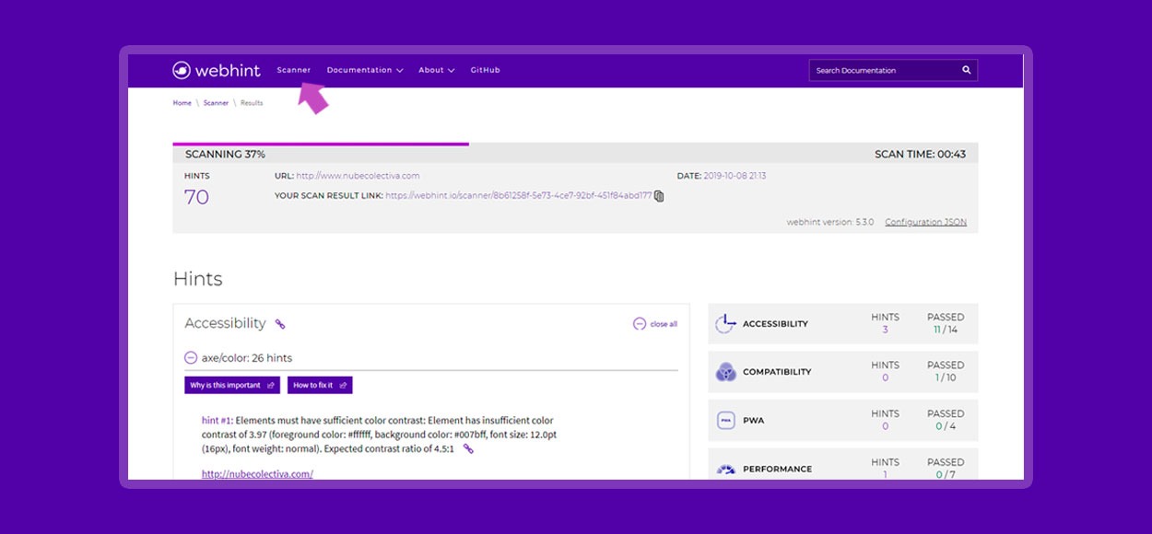
Task: Click the Compatibility category icon
Action: click(726, 372)
